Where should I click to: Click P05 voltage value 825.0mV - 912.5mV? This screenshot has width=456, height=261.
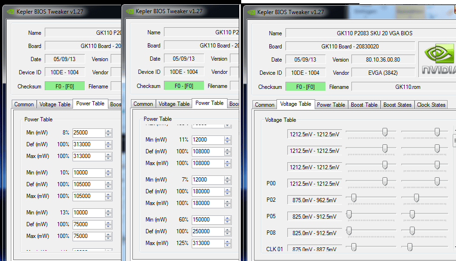314,217
